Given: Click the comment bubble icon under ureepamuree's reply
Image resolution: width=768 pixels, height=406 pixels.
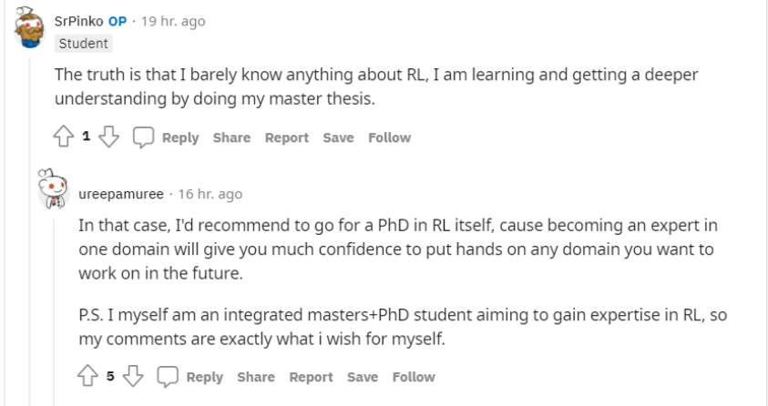Looking at the screenshot, I should tap(168, 377).
